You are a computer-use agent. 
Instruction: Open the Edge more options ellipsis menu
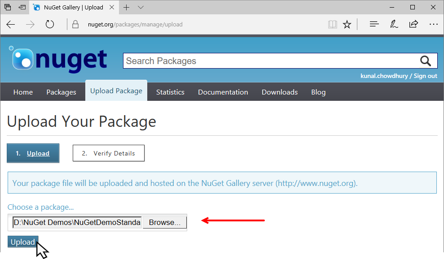[x=434, y=24]
